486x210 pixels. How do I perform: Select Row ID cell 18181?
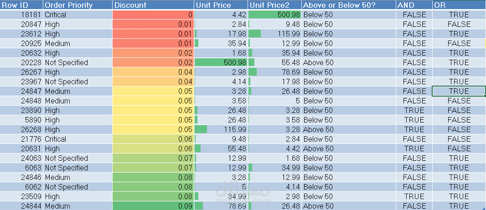click(22, 15)
